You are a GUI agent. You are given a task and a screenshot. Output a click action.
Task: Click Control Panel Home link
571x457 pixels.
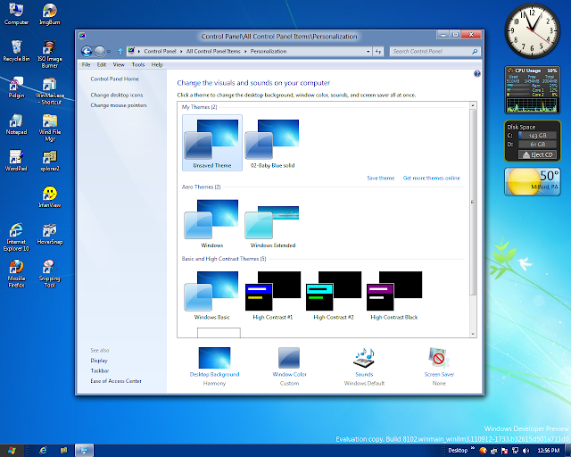click(115, 79)
